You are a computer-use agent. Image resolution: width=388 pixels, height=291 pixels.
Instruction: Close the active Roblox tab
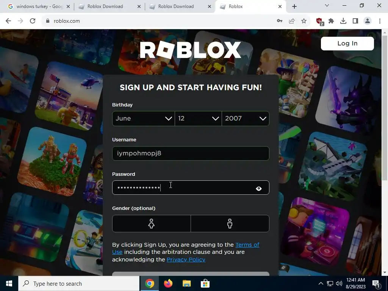(280, 6)
